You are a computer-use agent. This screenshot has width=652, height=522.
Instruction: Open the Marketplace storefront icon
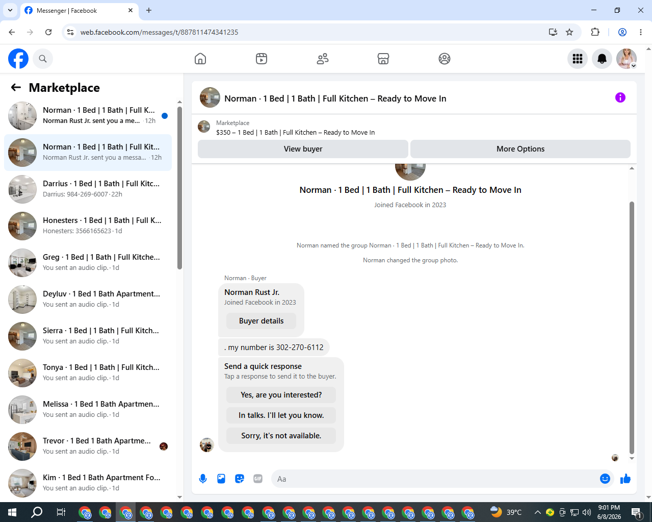(x=383, y=59)
